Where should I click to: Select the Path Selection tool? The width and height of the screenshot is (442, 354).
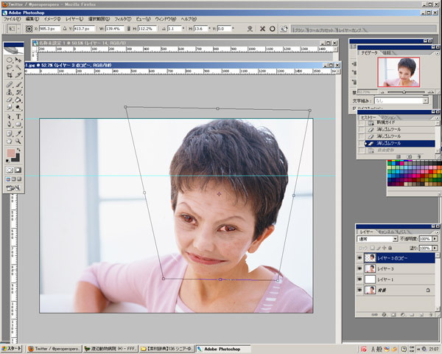(10, 117)
